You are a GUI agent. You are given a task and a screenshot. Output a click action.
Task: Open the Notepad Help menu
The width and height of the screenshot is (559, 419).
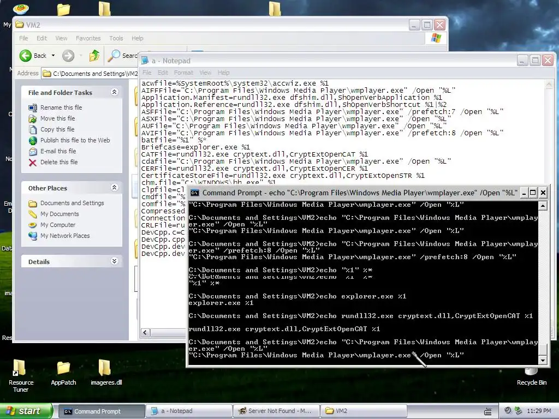[x=223, y=73]
